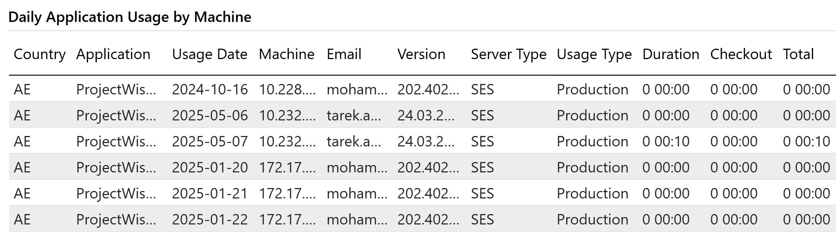Viewport: 836px width, 233px height.
Task: Select the 0 00:10 Duration cell
Action: pyautogui.click(x=666, y=142)
